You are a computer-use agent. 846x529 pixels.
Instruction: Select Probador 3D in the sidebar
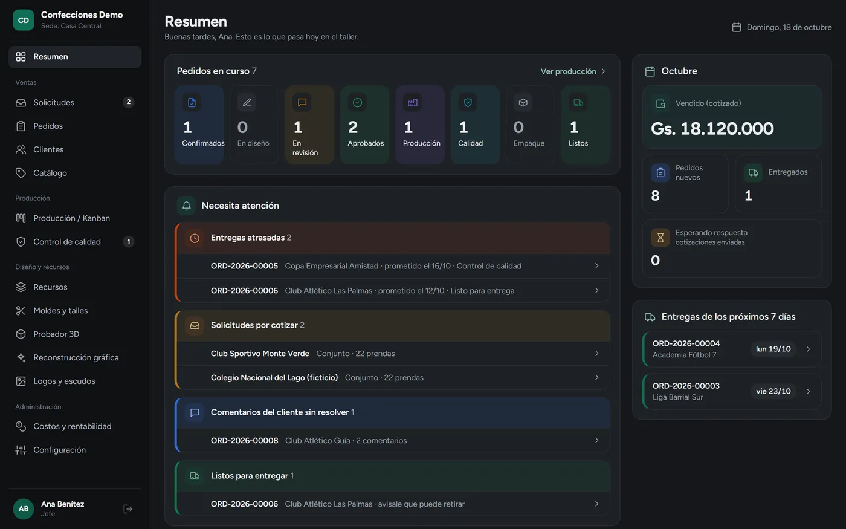tap(75, 334)
